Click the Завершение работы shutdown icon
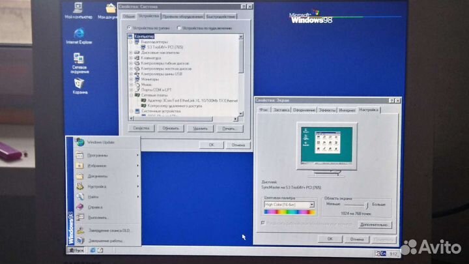The image size is (469, 264). (80, 241)
